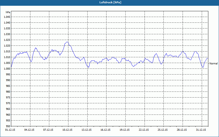Image resolution: width=219 pixels, height=137 pixels.
Task: Click the 1.010 pressure label
Action: pyautogui.click(x=7, y=57)
